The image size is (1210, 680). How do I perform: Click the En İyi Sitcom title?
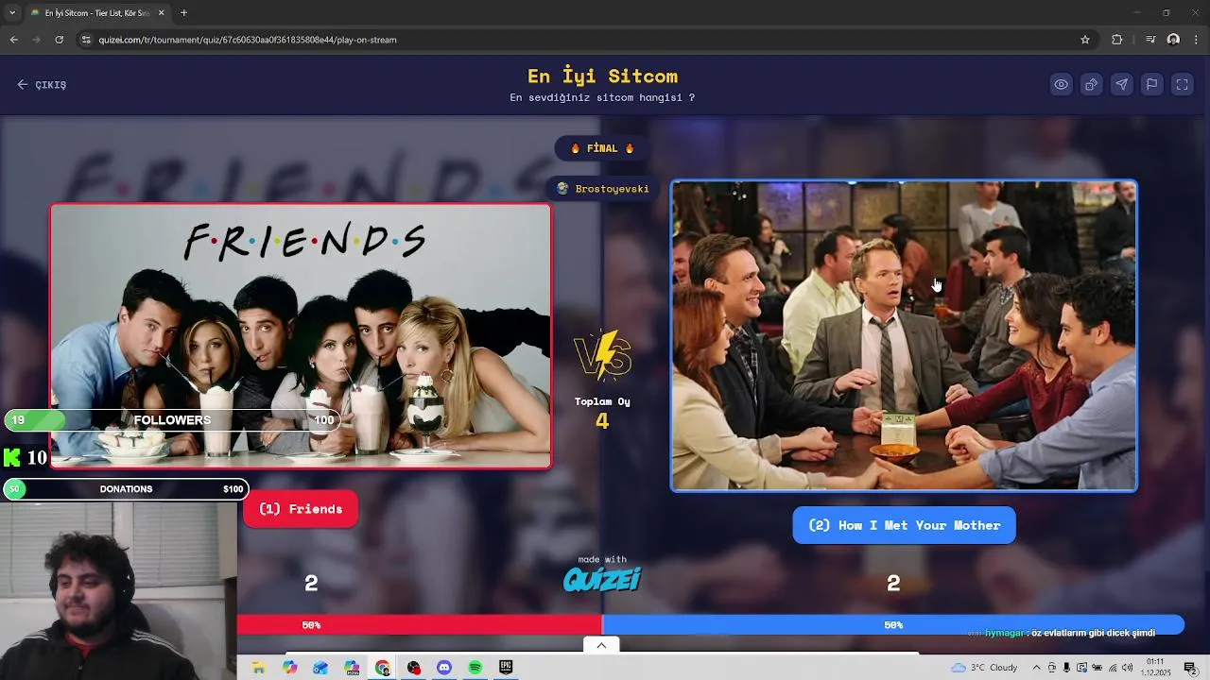[x=602, y=76]
